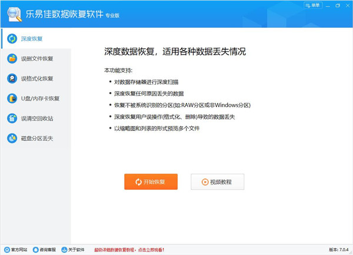Screen dimensions: 353x255
Task: Click bullet mentioning RAW分区 or 非Windows分区
Action: click(x=182, y=105)
